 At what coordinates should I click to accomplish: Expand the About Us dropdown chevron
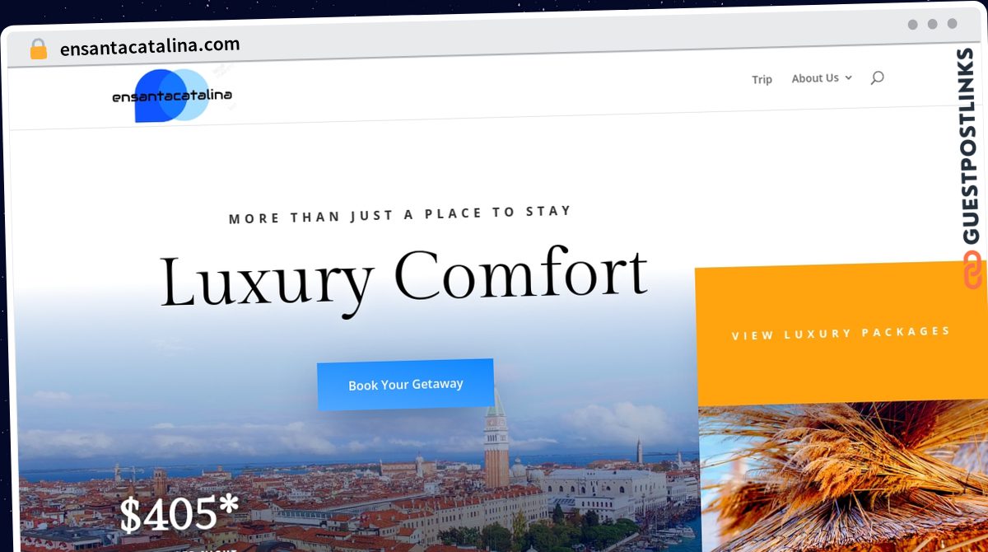849,77
